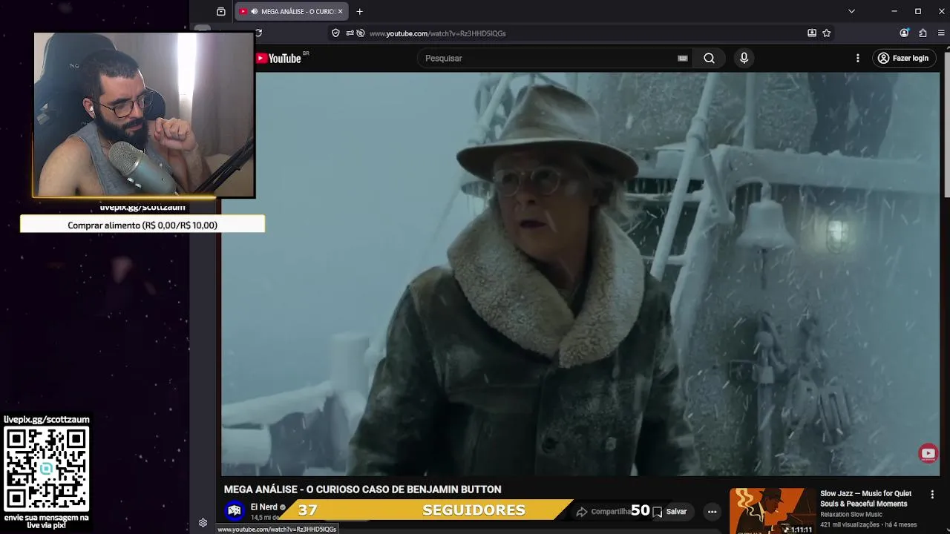Open the Ei Nerd channel name link

click(x=263, y=507)
